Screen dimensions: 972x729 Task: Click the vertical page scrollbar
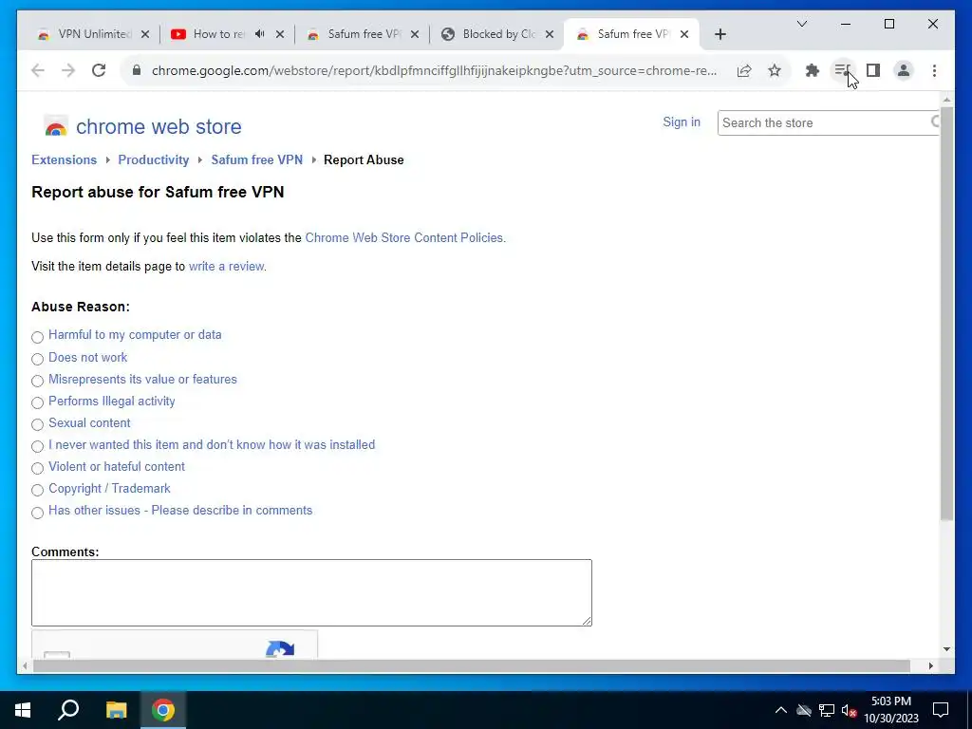(946, 313)
